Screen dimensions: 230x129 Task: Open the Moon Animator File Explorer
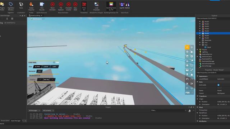point(61,6)
